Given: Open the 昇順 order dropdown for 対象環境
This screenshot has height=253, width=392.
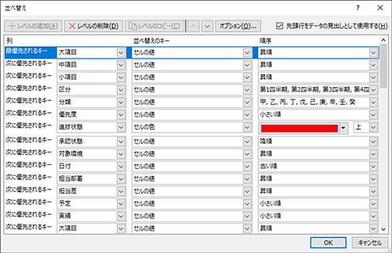Looking at the screenshot, I should click(x=373, y=154).
